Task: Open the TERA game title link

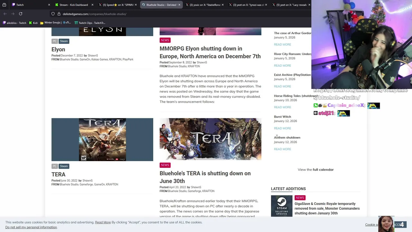Action: point(58,174)
